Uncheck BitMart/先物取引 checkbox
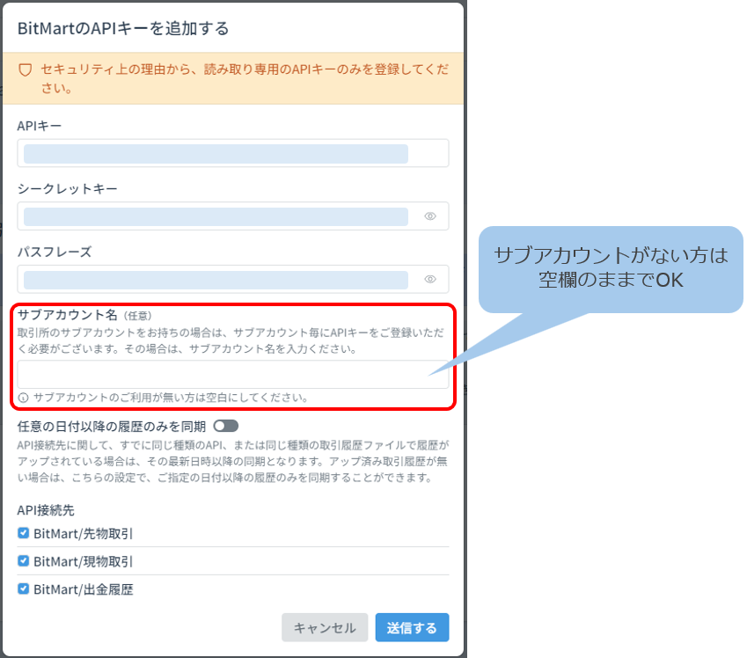 pyautogui.click(x=23, y=533)
